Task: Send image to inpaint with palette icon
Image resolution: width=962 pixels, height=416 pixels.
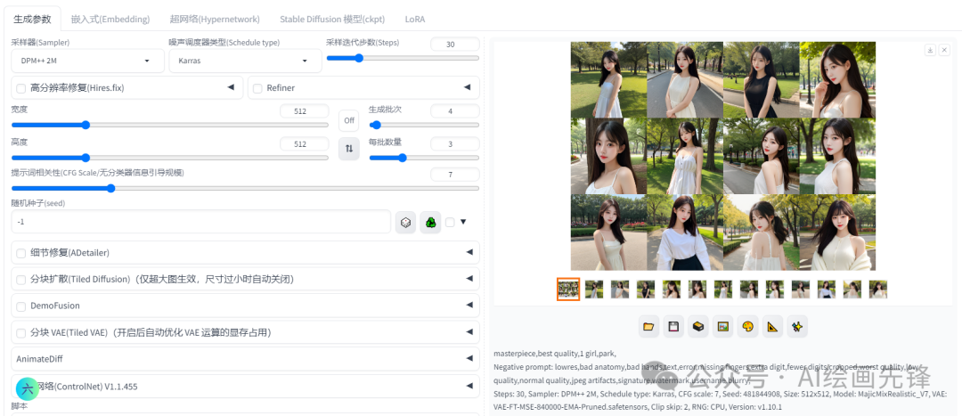Action: [x=747, y=327]
